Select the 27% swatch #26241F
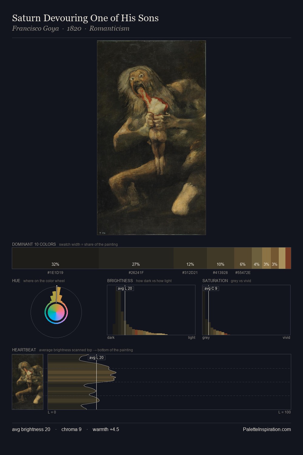The image size is (303, 455). tap(136, 258)
